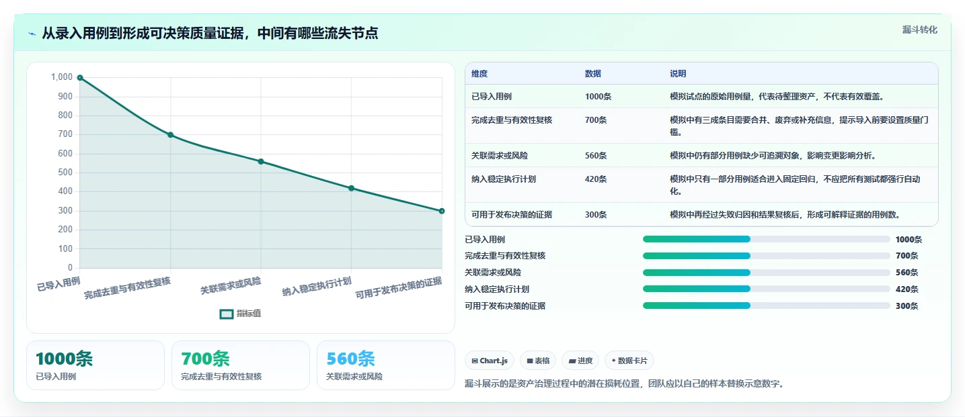Click the chart data point at 300
This screenshot has width=965, height=417.
[x=442, y=211]
